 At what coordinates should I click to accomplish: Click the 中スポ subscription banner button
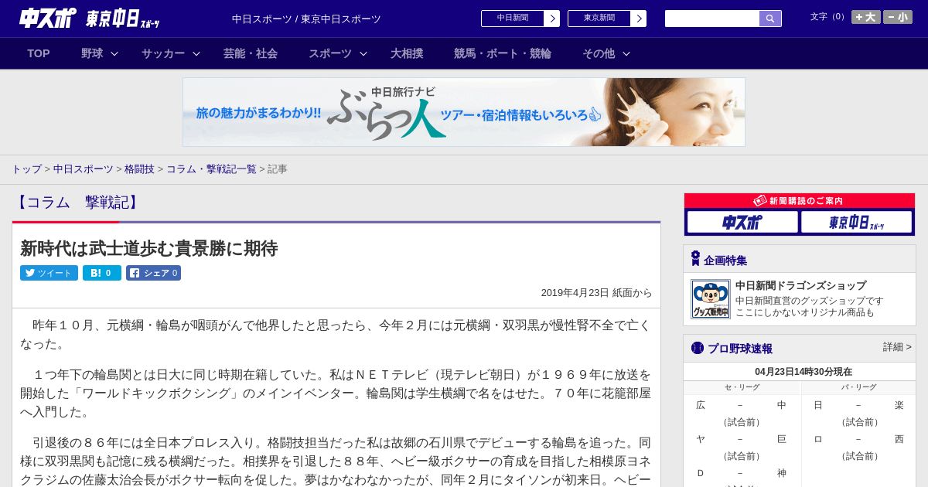click(x=742, y=223)
